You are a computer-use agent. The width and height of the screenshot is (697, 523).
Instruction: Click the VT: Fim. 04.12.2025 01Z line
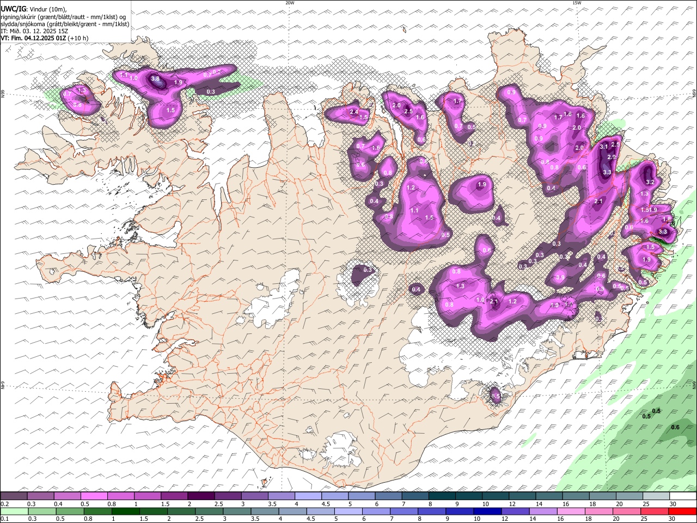[45, 38]
